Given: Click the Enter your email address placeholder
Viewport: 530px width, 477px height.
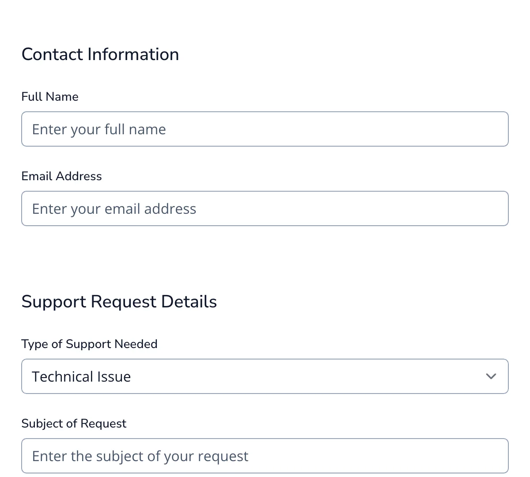Looking at the screenshot, I should click(x=114, y=208).
